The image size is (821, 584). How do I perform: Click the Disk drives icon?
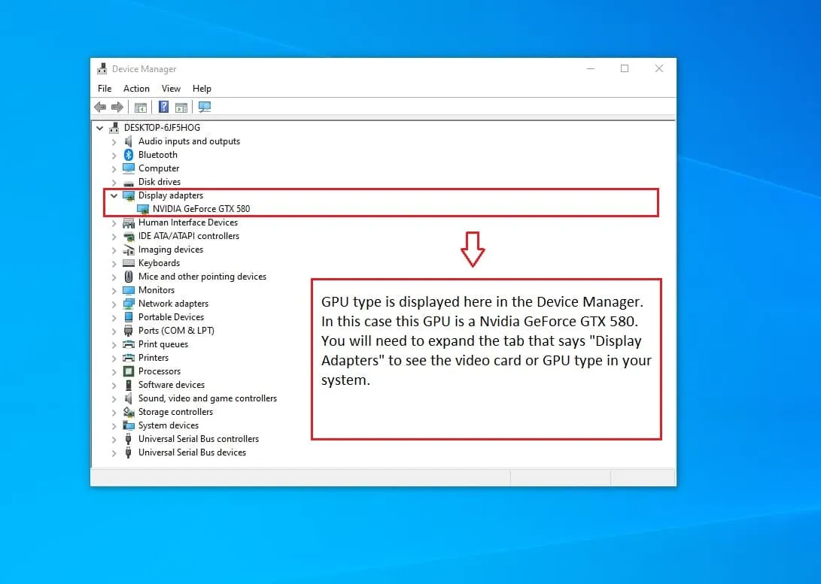pos(128,183)
